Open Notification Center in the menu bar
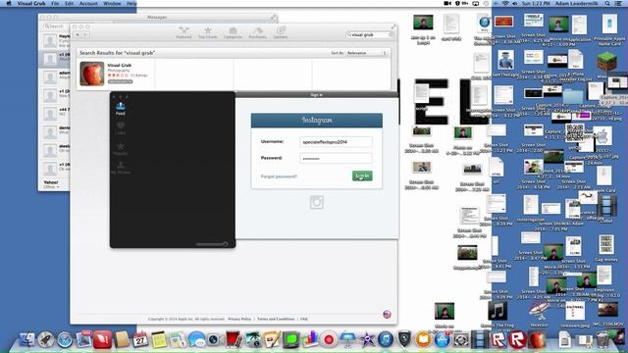The image size is (628, 353). pyautogui.click(x=618, y=3)
